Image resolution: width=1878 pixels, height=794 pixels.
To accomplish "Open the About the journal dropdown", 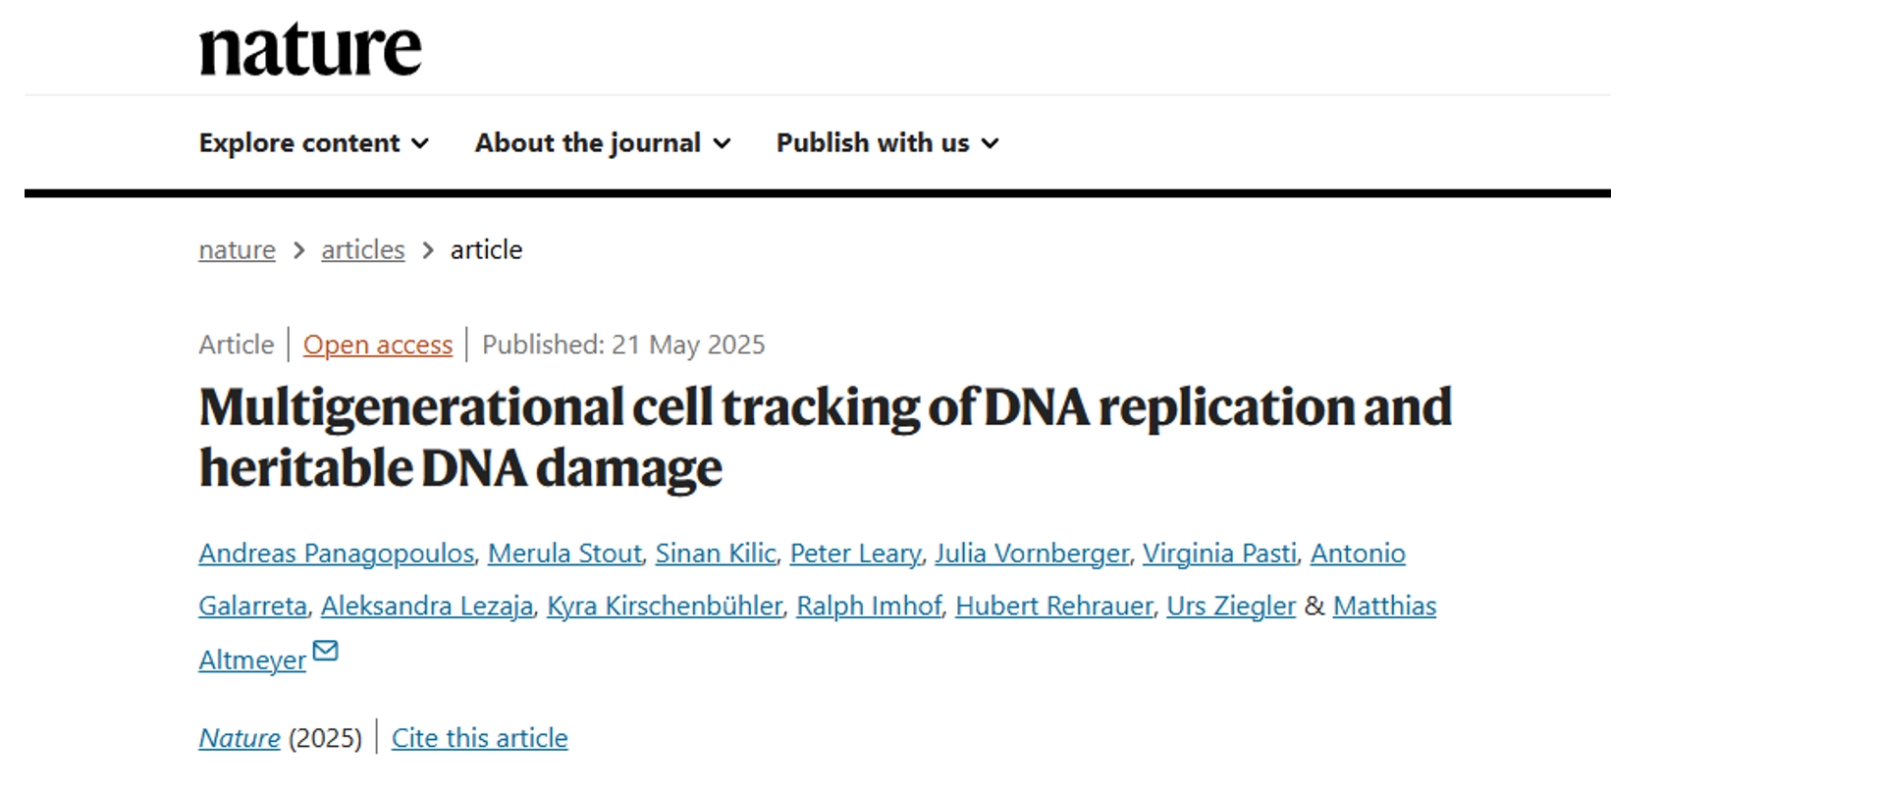I will (x=603, y=143).
